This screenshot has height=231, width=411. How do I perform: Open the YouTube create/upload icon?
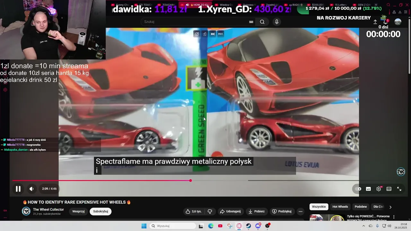coord(375,22)
